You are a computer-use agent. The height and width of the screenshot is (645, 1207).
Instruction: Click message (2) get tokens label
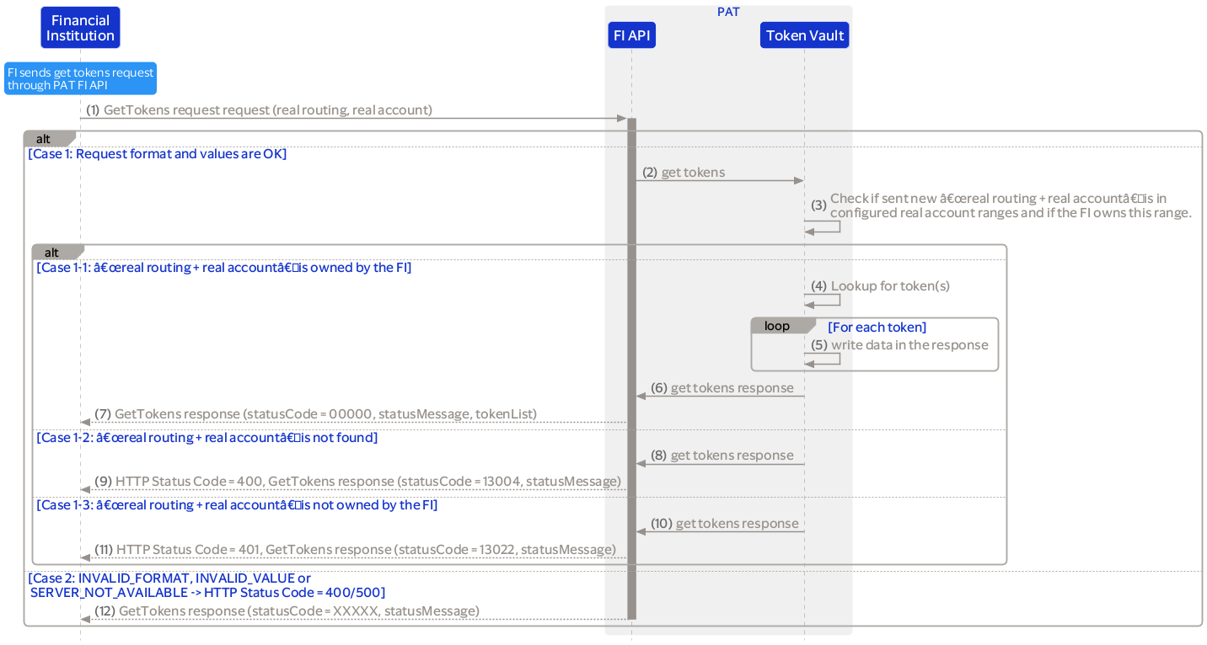692,173
